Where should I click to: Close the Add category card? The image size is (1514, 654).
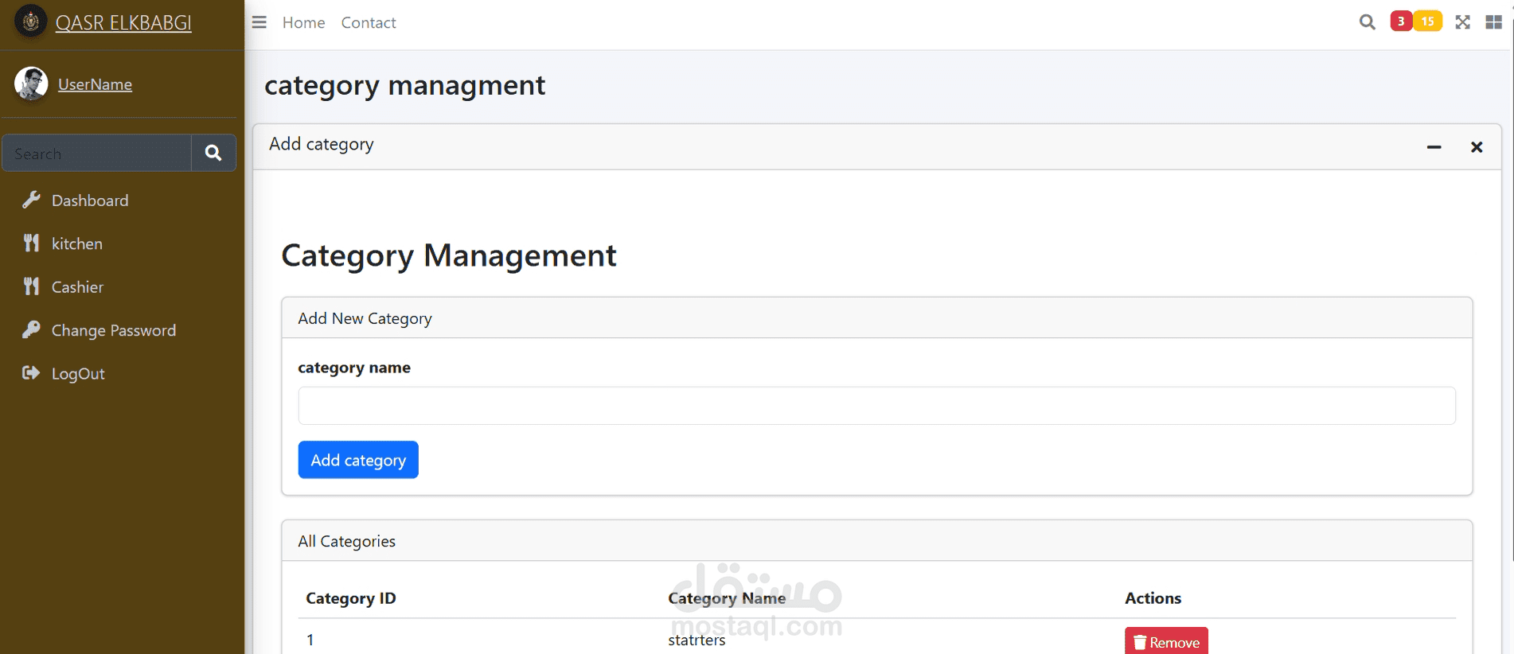tap(1477, 147)
